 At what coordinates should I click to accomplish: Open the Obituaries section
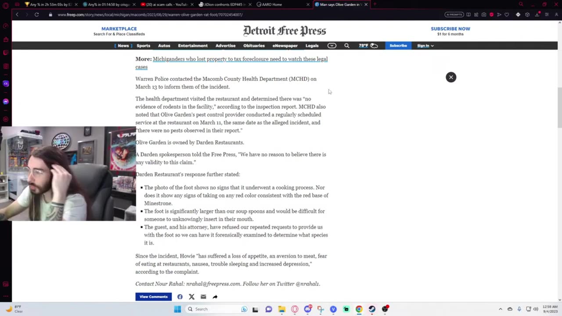pos(254,46)
